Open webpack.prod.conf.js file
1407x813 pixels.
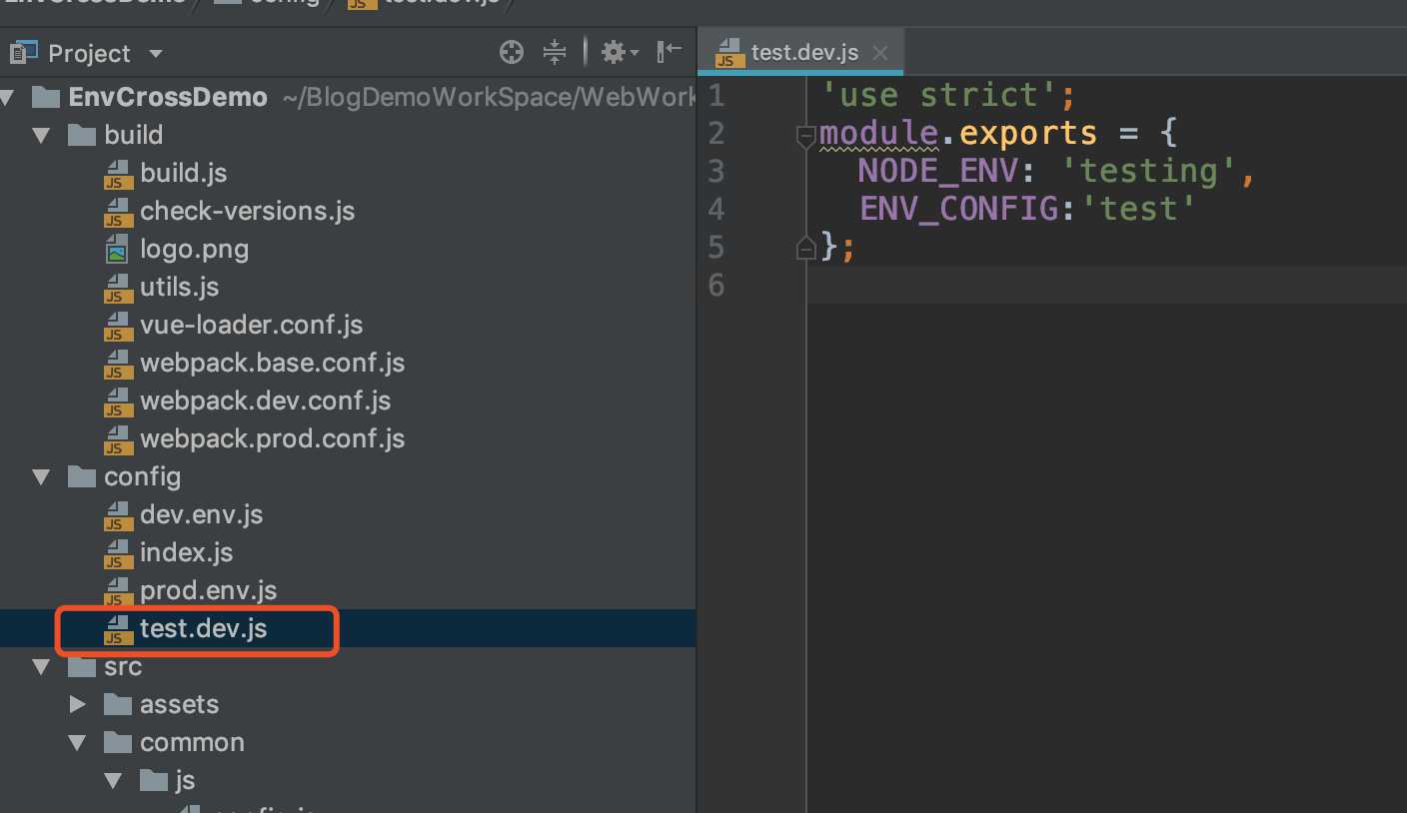click(x=272, y=438)
